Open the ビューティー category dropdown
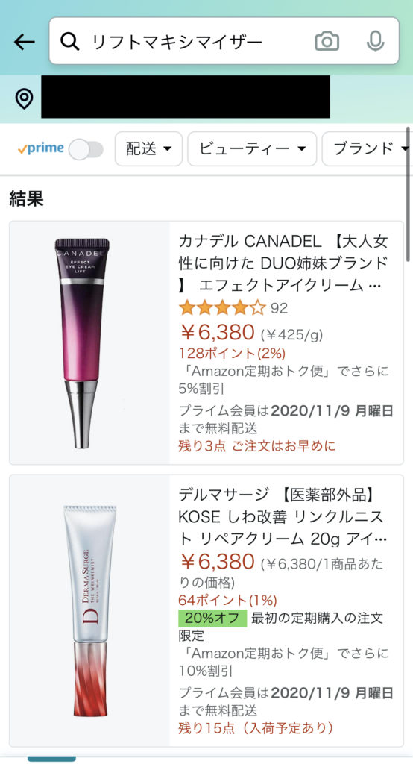This screenshot has height=764, width=413. click(252, 148)
